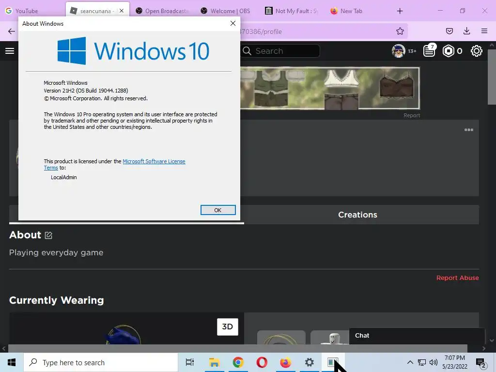Switch to the Not My Fault tab
Viewport: 496px width, 372px height.
click(291, 11)
